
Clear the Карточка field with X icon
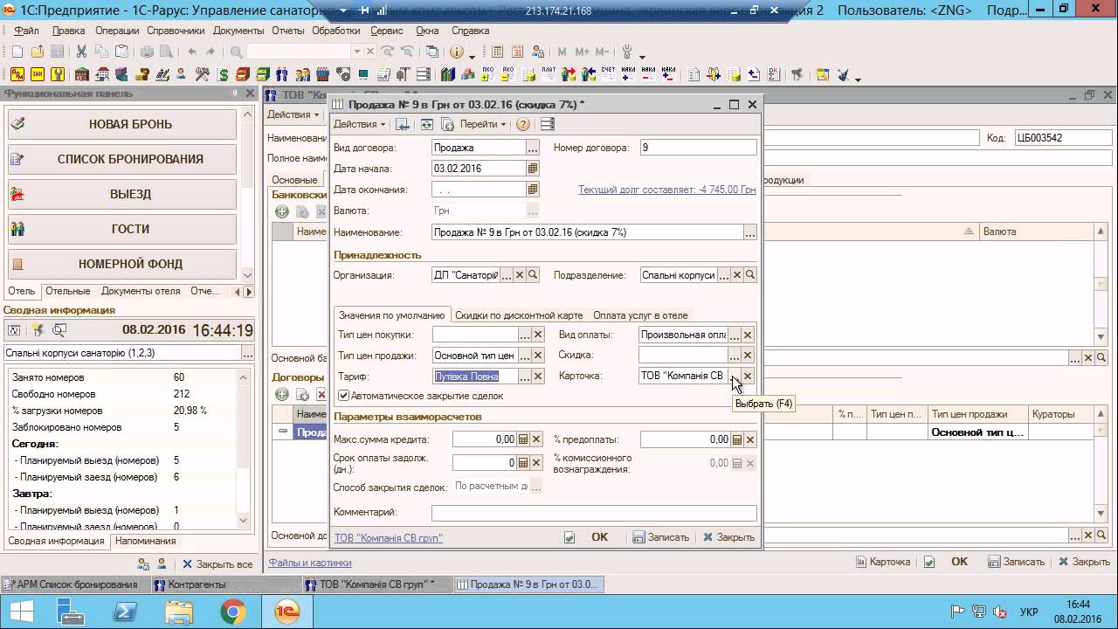tap(748, 377)
